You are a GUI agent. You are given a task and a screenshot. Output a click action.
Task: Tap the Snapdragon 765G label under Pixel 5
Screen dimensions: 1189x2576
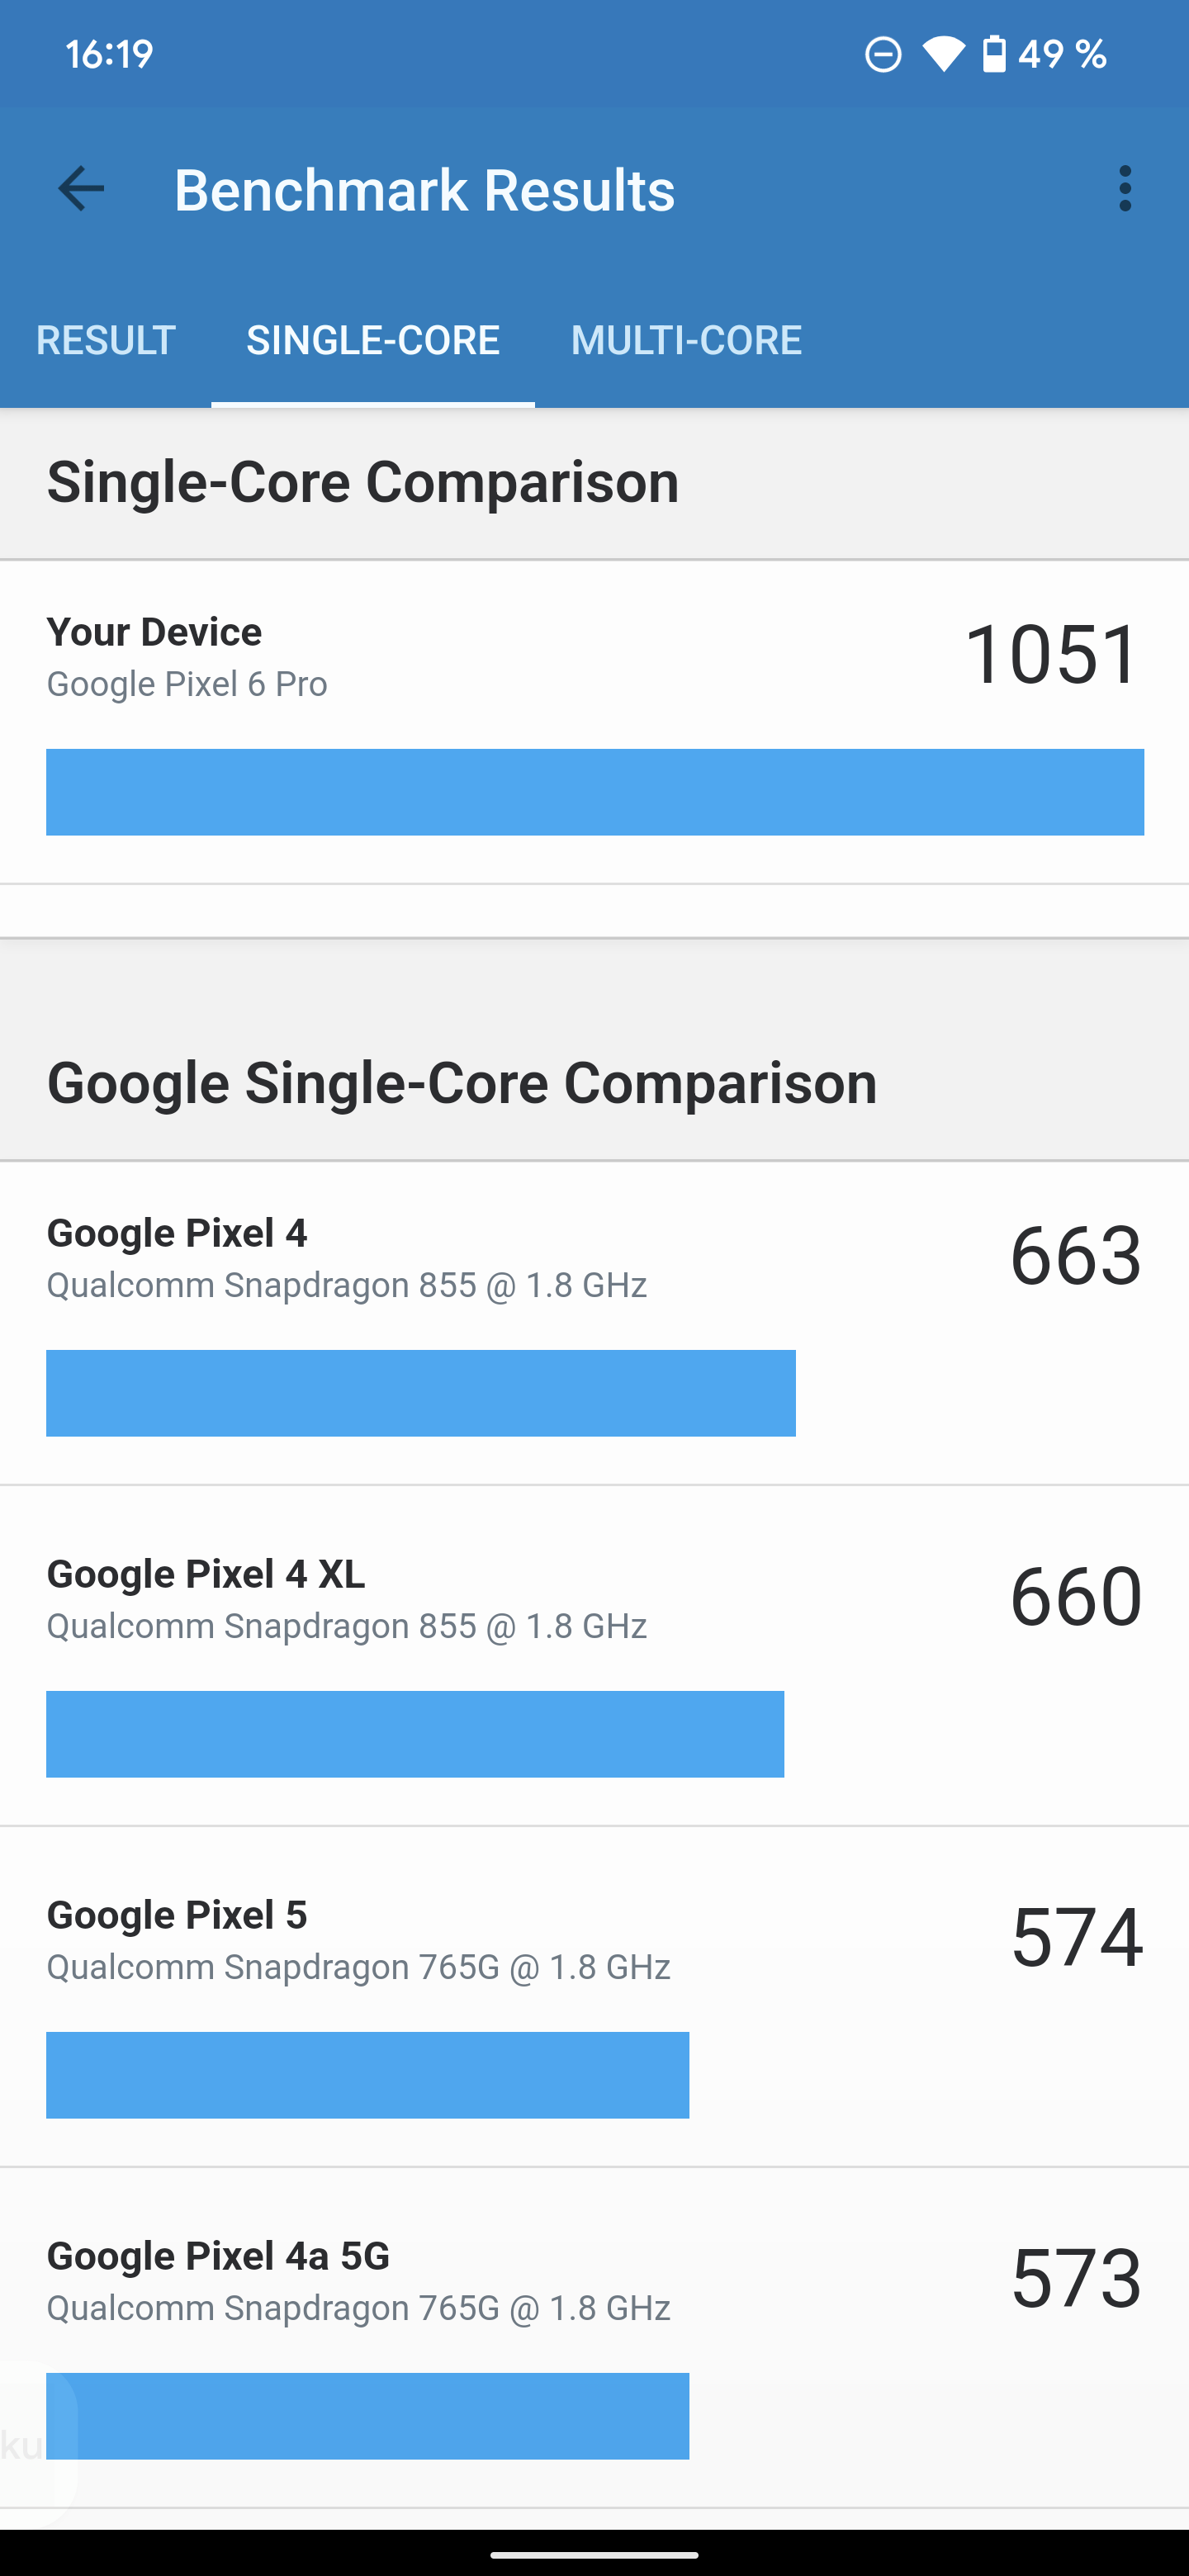pyautogui.click(x=358, y=1966)
